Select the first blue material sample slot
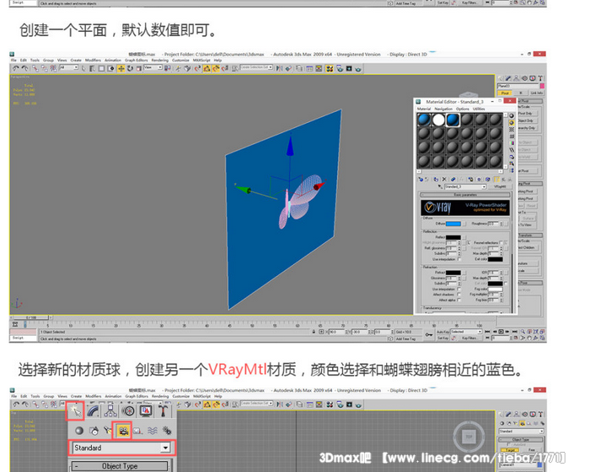 [424, 119]
